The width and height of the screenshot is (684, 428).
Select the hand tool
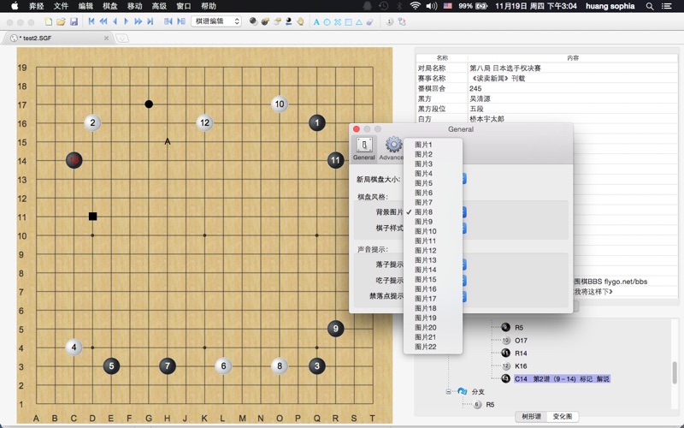(300, 21)
